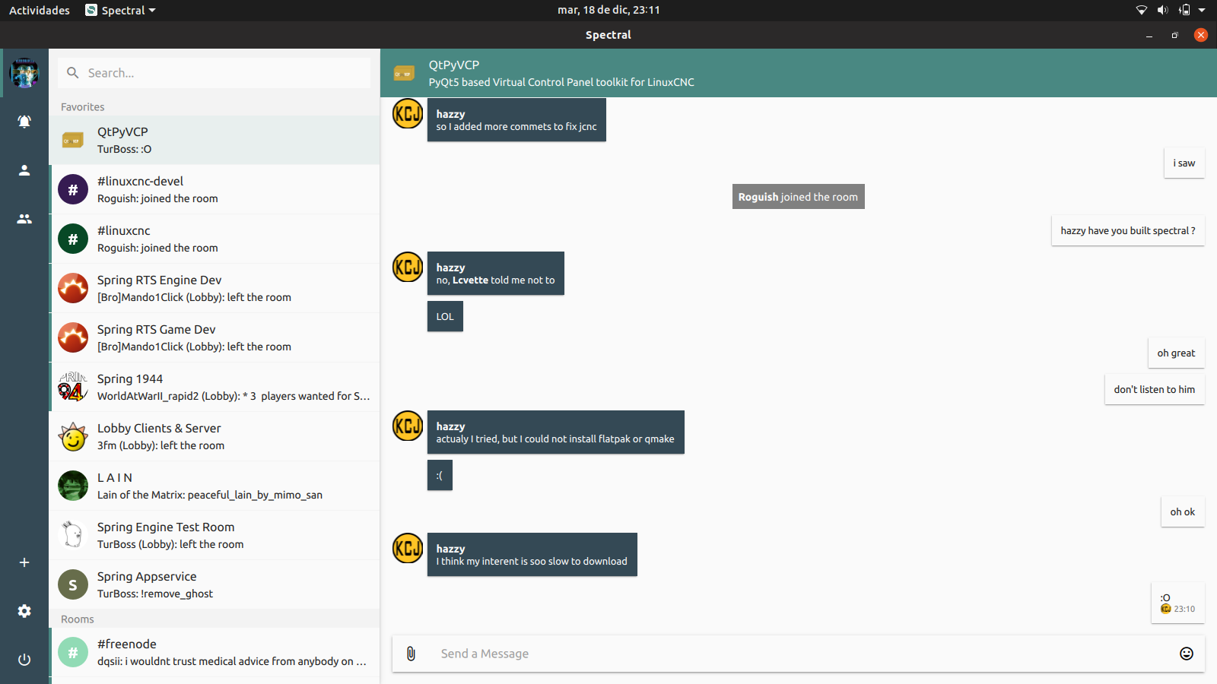The height and width of the screenshot is (684, 1217).
Task: Focus the Search rooms field
Action: (x=214, y=73)
